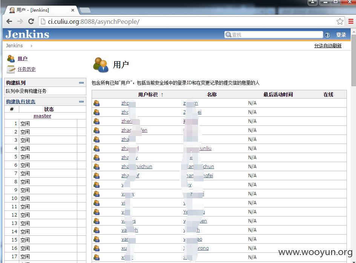The height and width of the screenshot is (263, 356).
Task: Focus the 查找 search box
Action: click(x=273, y=35)
